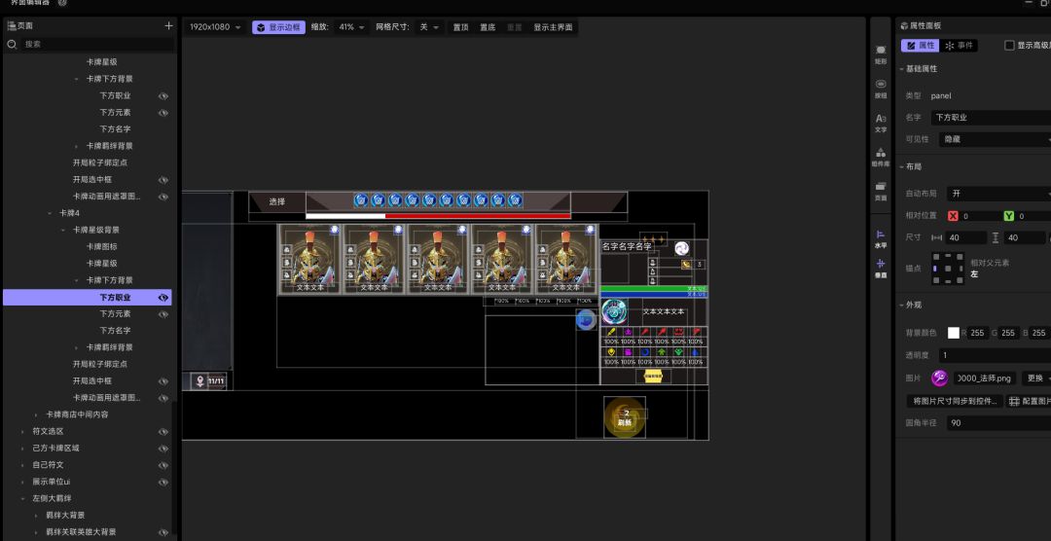Screen dimensions: 1051x541
Task: Click the height dimension icon
Action: (x=996, y=238)
